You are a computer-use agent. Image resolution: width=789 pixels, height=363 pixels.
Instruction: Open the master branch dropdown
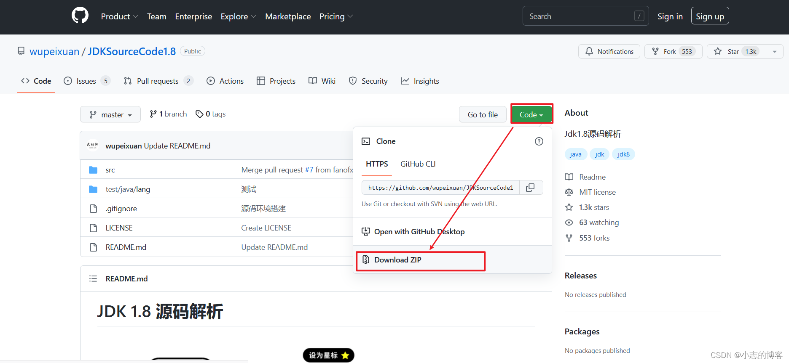(110, 114)
